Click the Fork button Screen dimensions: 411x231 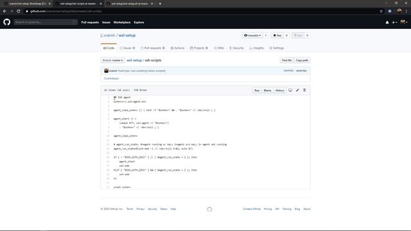click(298, 35)
